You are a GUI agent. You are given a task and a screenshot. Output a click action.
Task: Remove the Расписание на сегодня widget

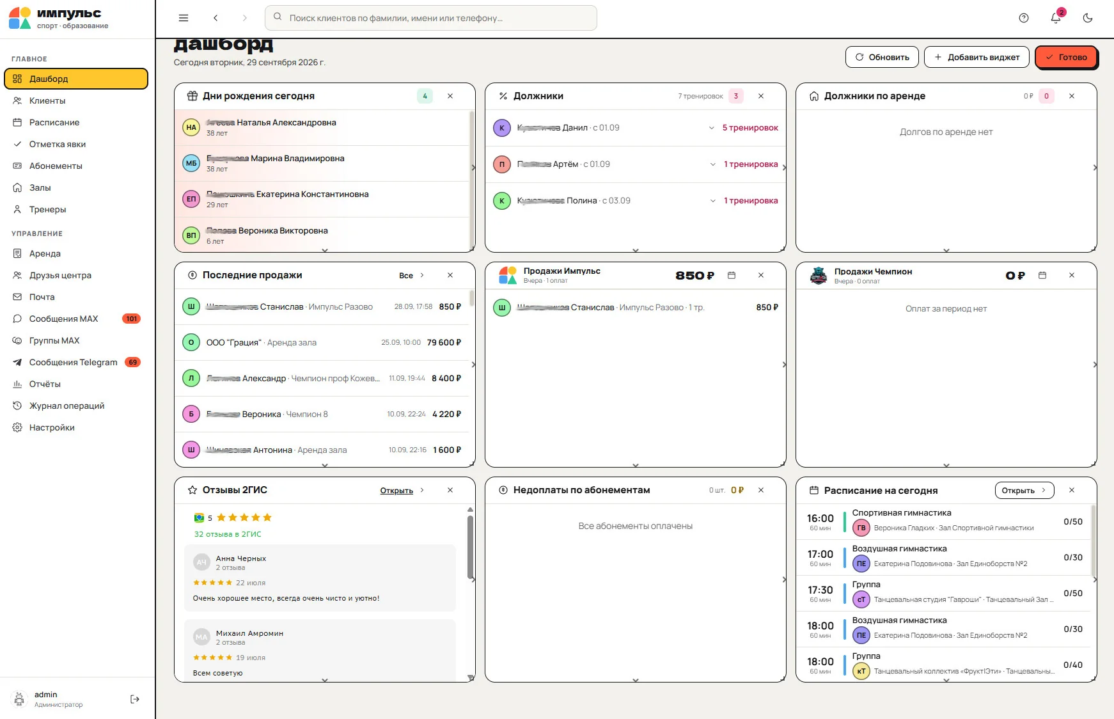tap(1072, 490)
